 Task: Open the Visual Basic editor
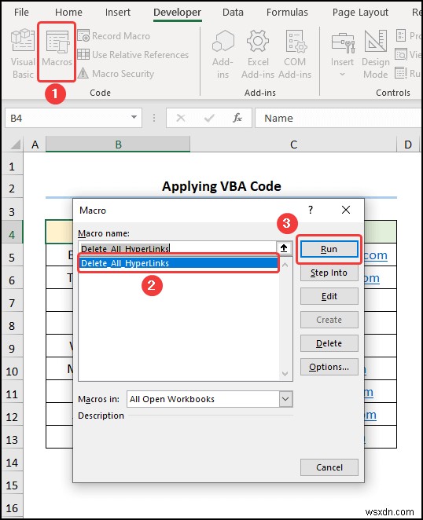[x=23, y=53]
